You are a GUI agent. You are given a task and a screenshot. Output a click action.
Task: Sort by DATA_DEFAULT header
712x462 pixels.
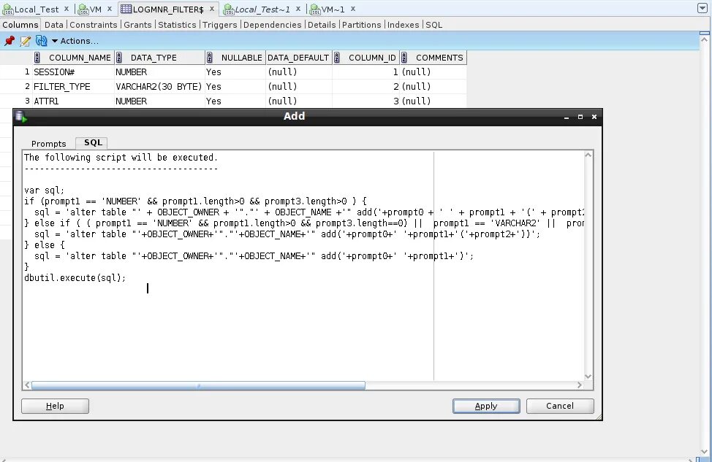pyautogui.click(x=298, y=58)
